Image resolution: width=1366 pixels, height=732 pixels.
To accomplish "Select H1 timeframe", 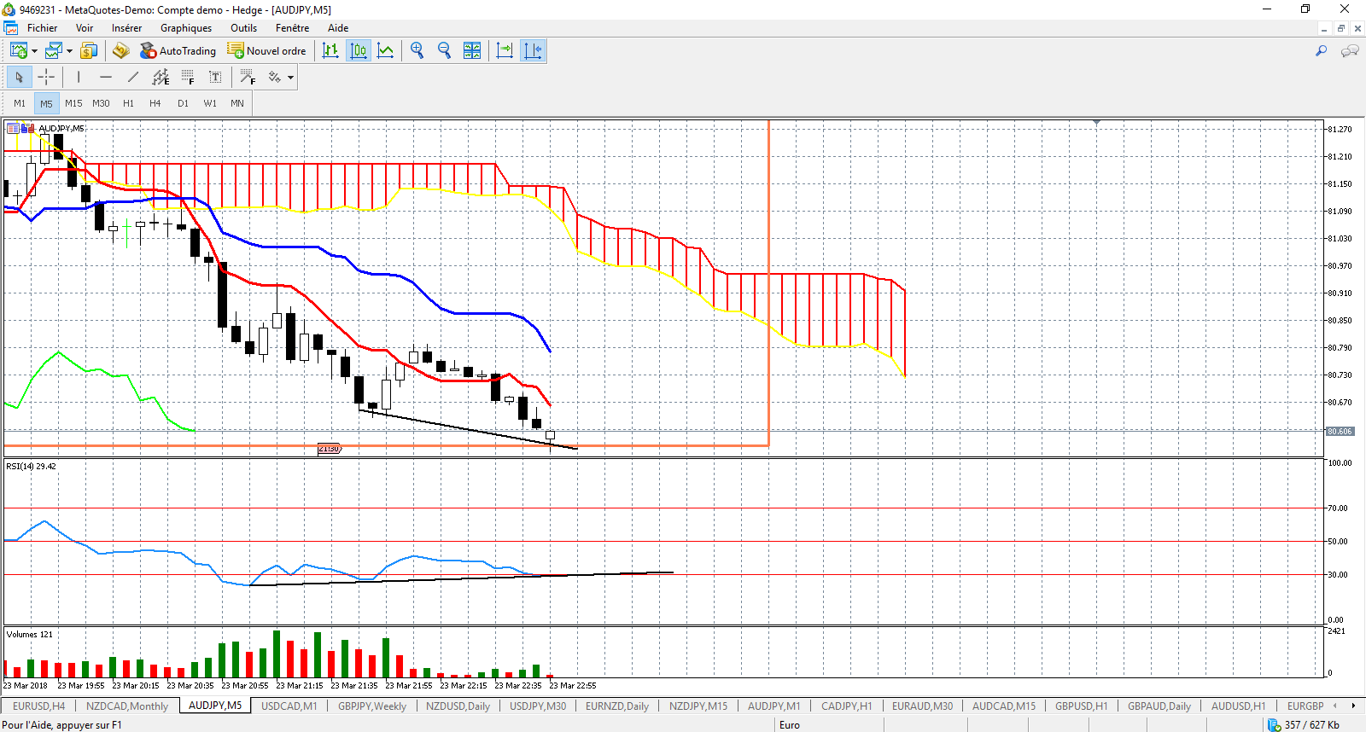I will coord(129,103).
